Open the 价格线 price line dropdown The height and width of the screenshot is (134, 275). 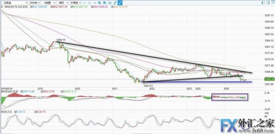(x=75, y=3)
